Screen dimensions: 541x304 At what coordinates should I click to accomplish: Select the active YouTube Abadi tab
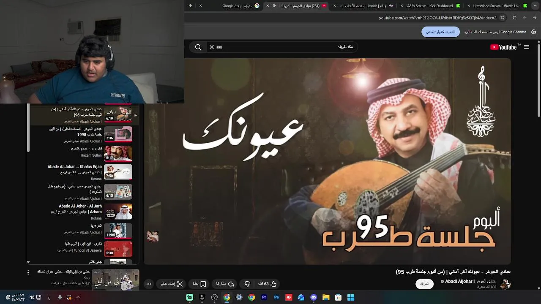coord(297,5)
